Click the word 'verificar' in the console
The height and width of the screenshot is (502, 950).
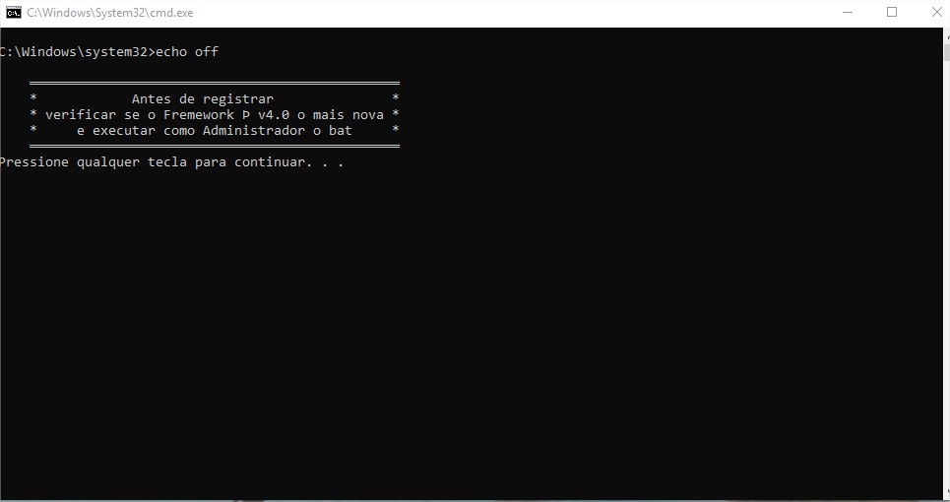(81, 114)
